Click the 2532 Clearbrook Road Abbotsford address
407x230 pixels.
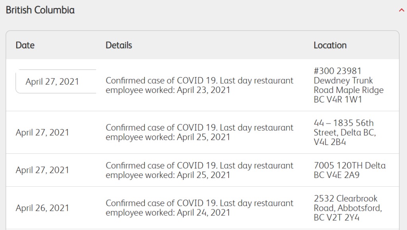click(347, 208)
